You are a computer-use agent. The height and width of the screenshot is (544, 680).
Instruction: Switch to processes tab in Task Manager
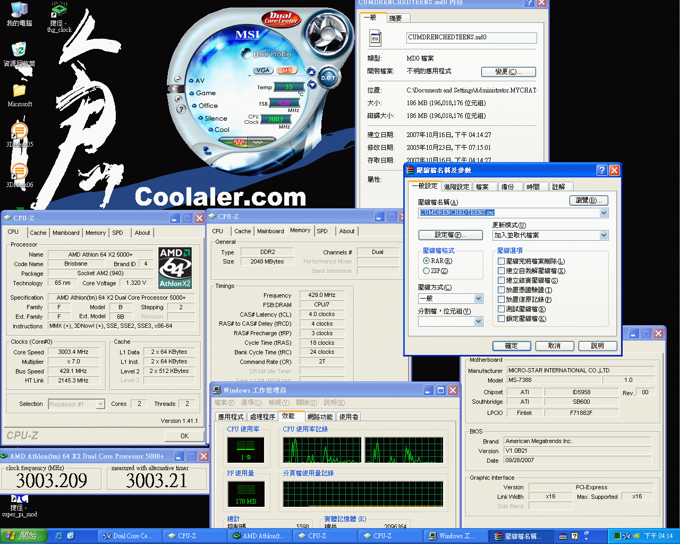tap(262, 417)
